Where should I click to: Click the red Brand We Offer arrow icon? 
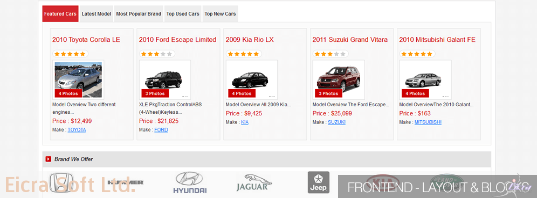tap(49, 159)
